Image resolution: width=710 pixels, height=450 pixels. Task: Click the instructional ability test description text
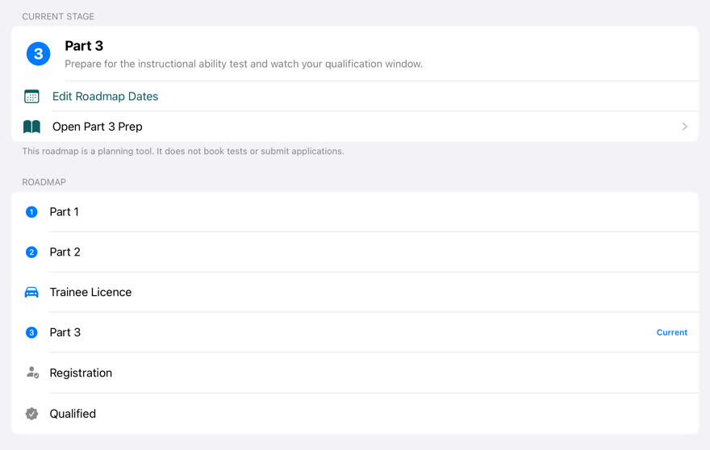pos(244,64)
